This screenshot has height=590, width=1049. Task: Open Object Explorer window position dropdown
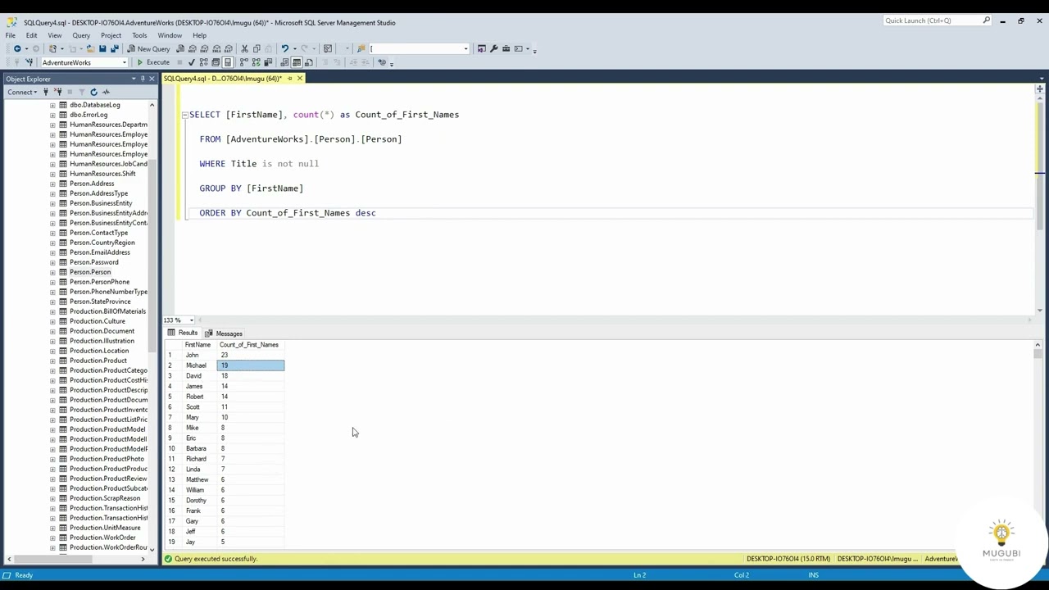pos(133,79)
